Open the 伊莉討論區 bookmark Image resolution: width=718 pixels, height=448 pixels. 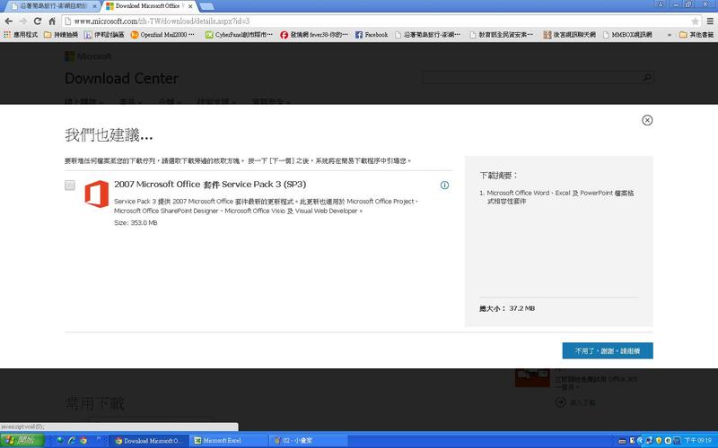pos(104,34)
